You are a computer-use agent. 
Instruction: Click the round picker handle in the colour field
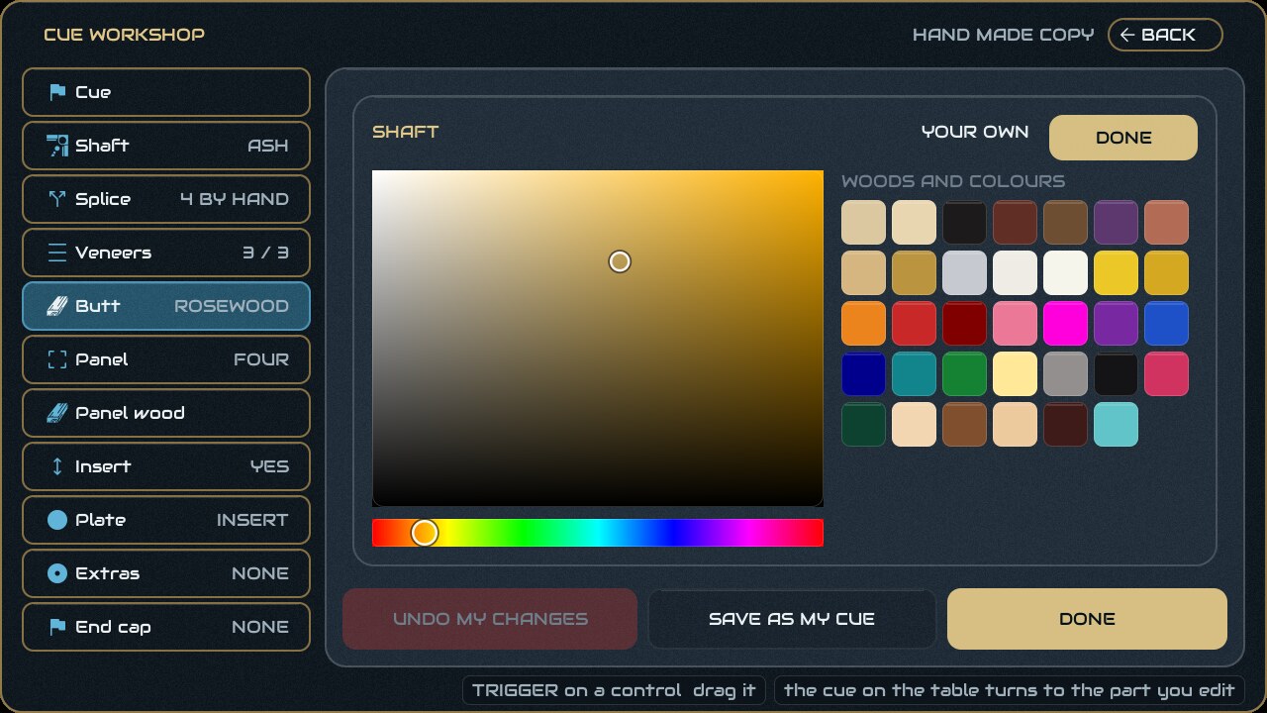620,261
